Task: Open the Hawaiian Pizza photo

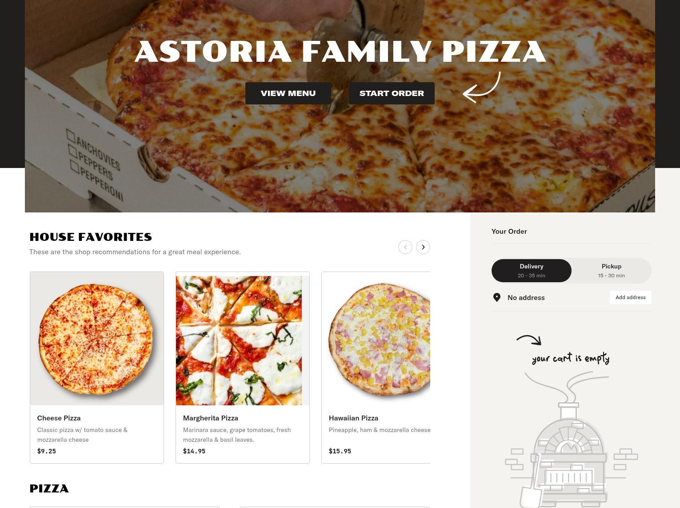Action: click(376, 339)
